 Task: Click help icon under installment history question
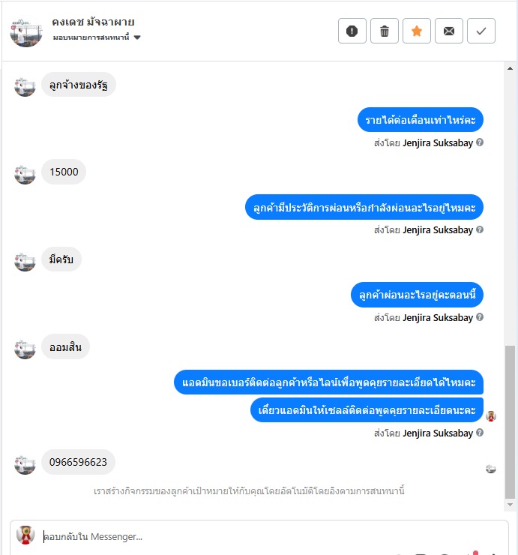coord(480,229)
